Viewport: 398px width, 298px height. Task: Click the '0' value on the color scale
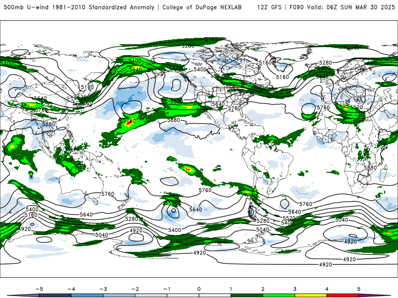tap(199, 289)
